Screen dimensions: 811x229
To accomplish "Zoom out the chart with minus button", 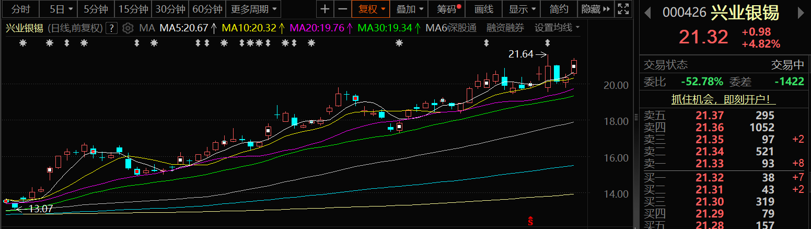I will [x=343, y=9].
